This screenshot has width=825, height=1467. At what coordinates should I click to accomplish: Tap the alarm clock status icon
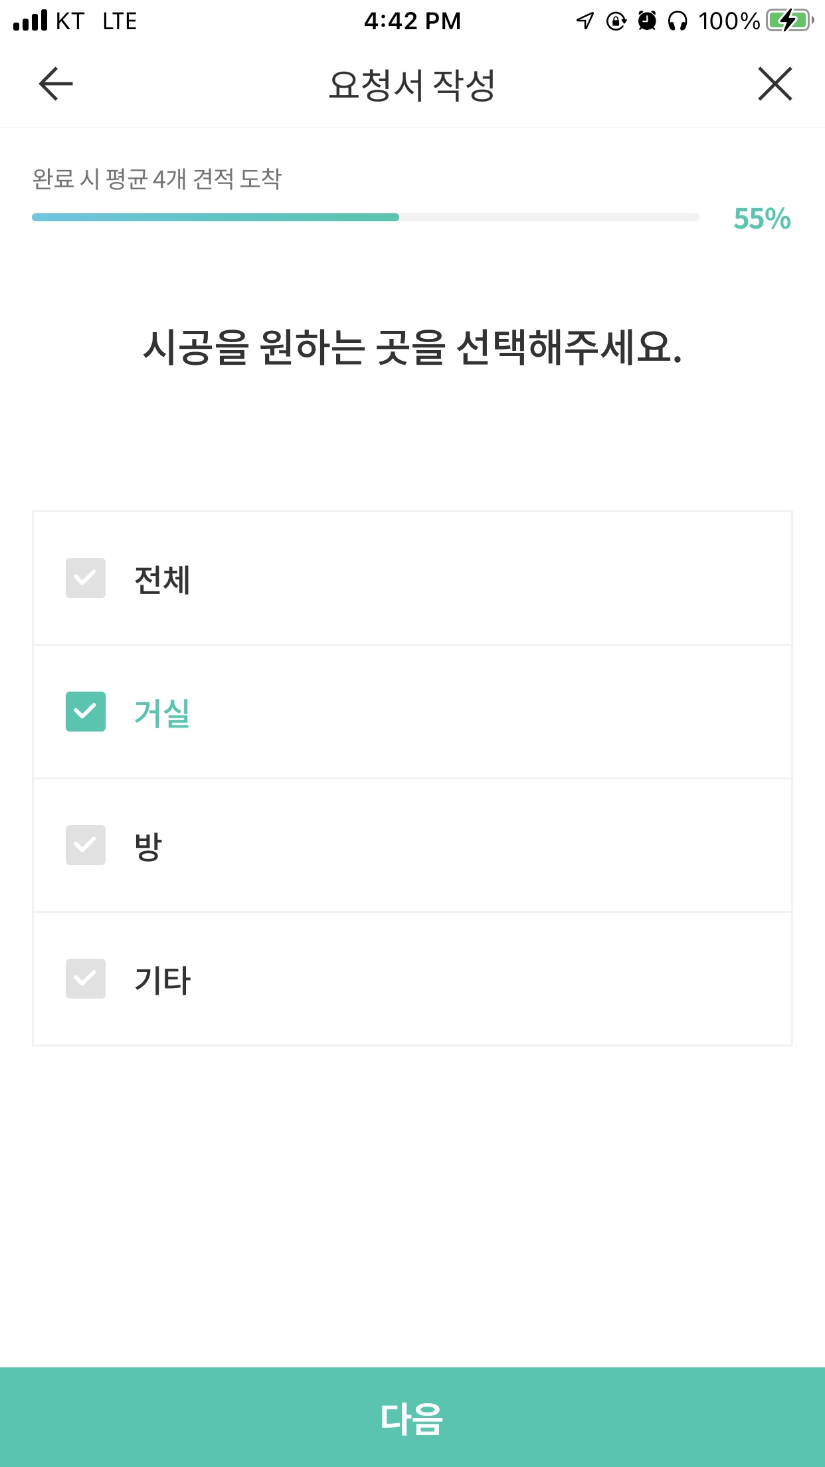coord(647,21)
